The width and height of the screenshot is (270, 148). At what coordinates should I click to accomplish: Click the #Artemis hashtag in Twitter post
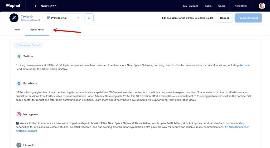pos(245,65)
